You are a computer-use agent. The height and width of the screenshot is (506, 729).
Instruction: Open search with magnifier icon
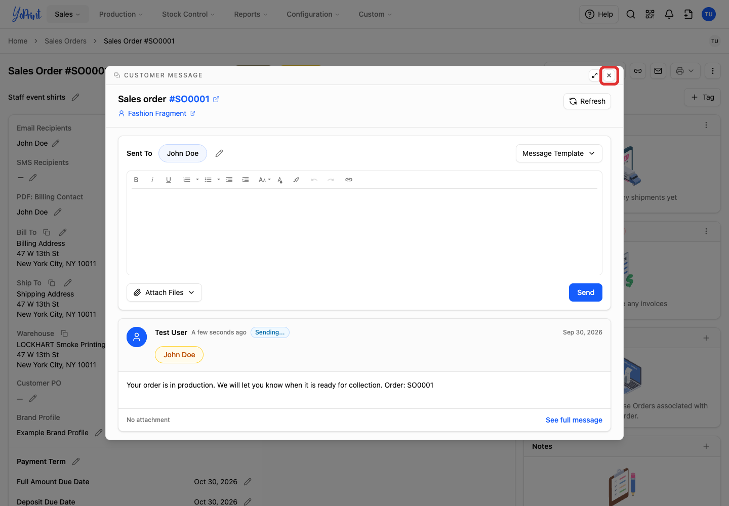point(631,14)
